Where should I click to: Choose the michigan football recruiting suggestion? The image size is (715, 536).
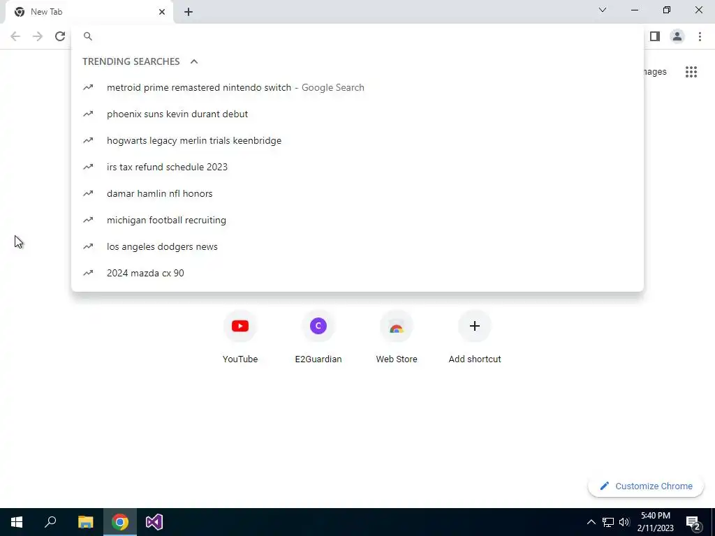357,220
